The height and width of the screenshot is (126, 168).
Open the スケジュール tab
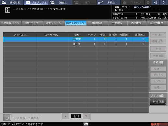coord(54,23)
